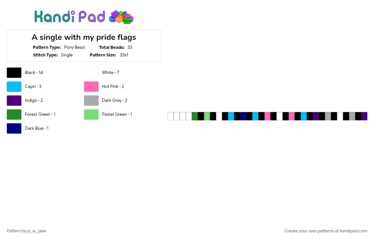374x239 pixels.
Task: Click the 'Single' stitch type value
Action: point(67,55)
